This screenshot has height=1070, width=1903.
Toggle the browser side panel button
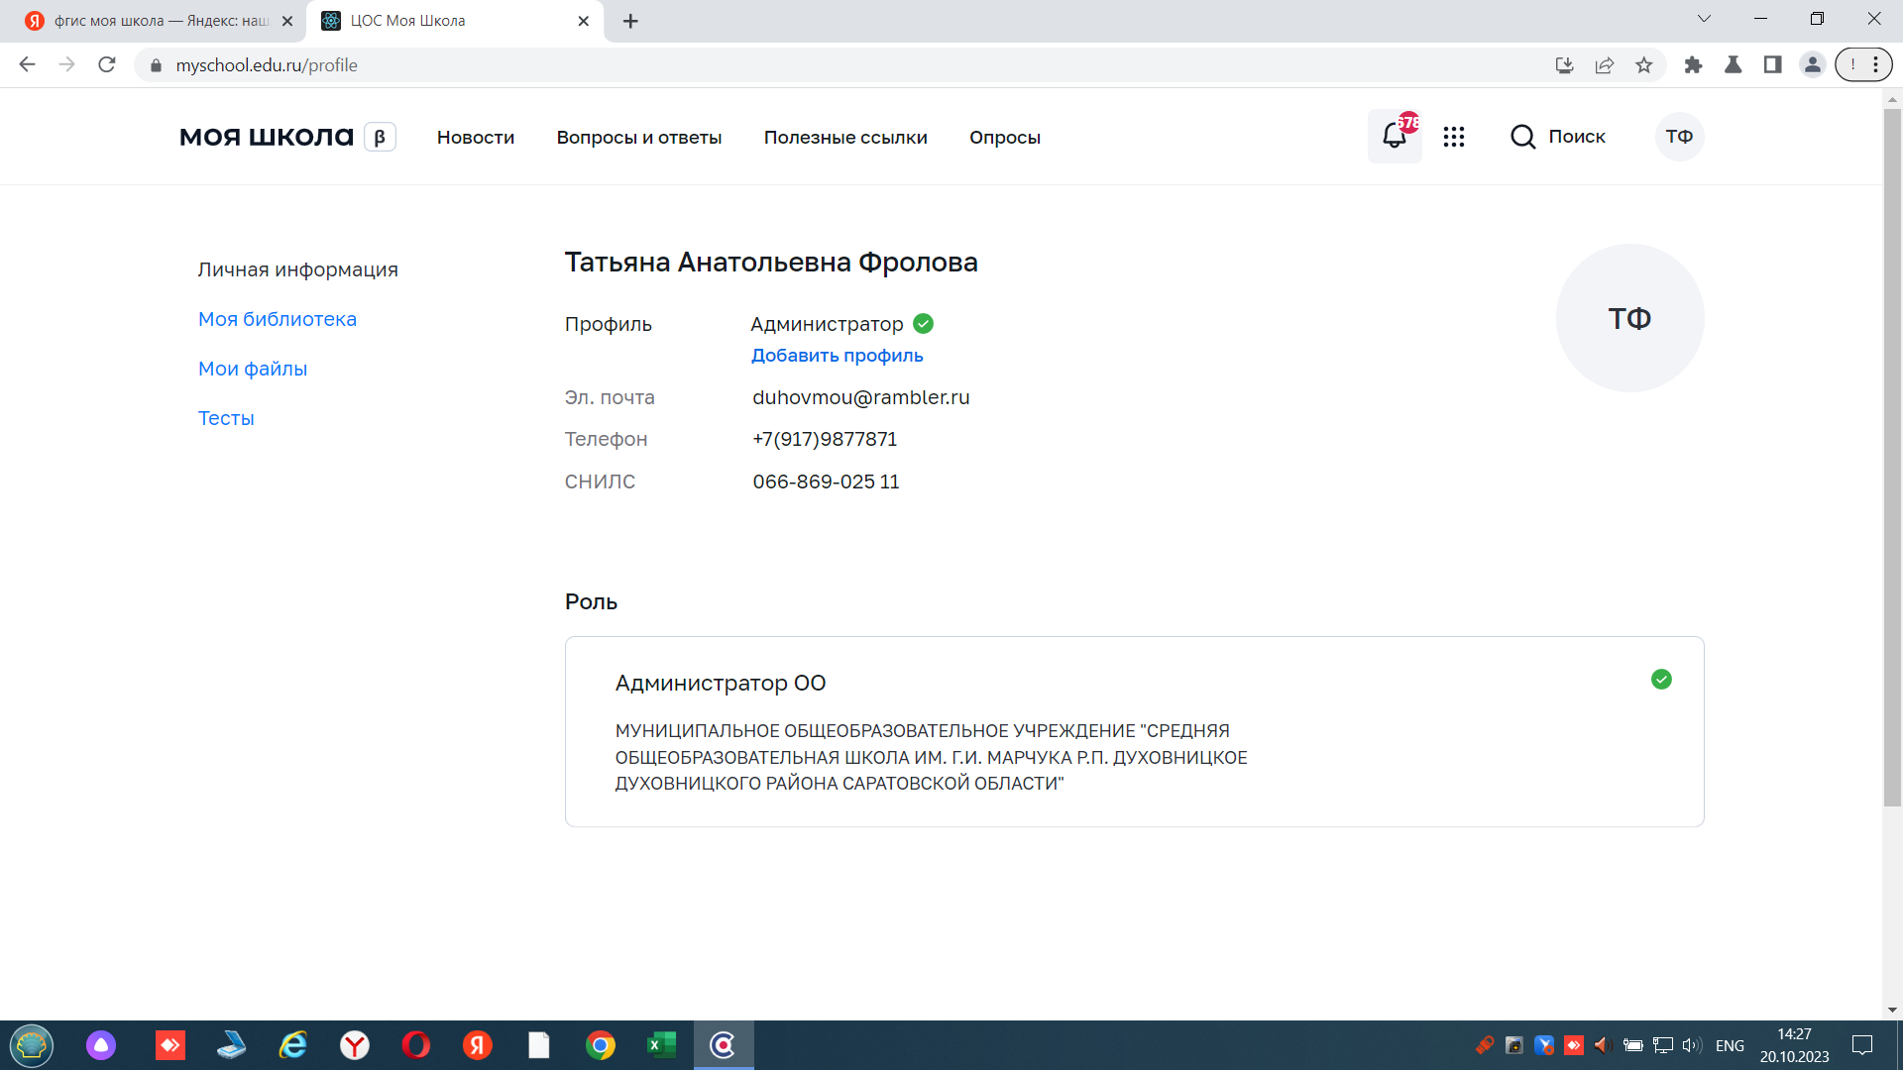1772,65
